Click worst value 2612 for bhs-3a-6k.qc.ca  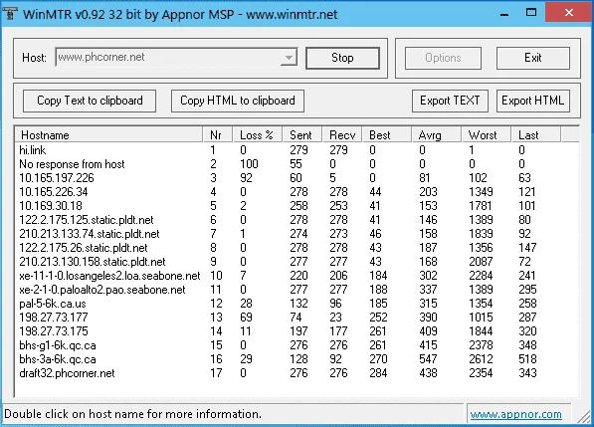click(481, 359)
